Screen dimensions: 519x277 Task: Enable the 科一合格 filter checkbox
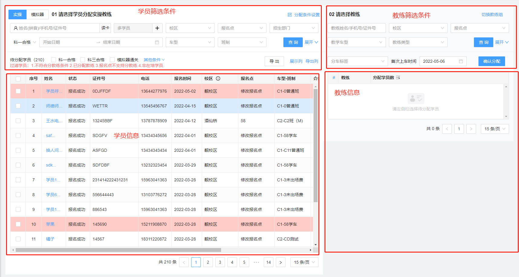54,60
